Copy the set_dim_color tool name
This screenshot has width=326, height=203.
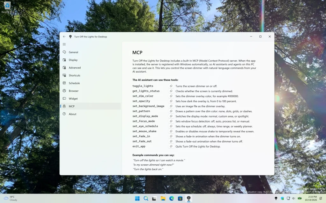tap(171, 96)
